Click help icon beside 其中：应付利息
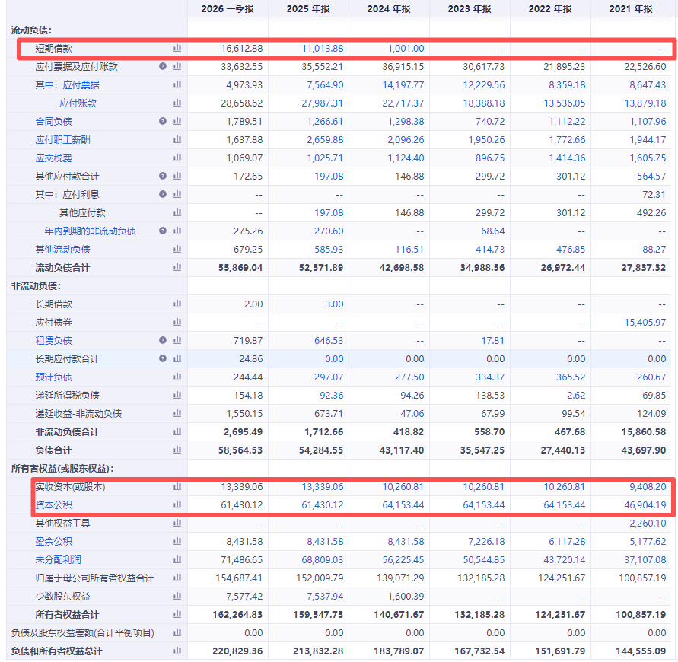 click(163, 194)
